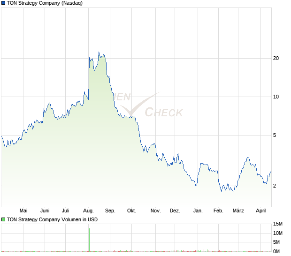Click the 'Juni' month label
The height and width of the screenshot is (256, 291).
pos(45,211)
